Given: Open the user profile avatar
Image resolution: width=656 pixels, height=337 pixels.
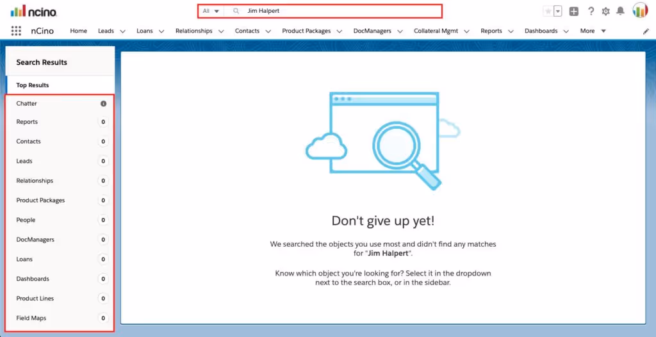Looking at the screenshot, I should coord(640,10).
